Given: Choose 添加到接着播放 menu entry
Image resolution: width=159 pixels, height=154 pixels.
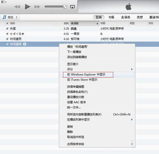Looking at the screenshot, I should (x=97, y=57).
